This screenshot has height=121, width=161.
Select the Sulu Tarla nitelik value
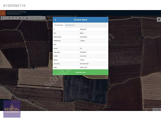(x=83, y=56)
